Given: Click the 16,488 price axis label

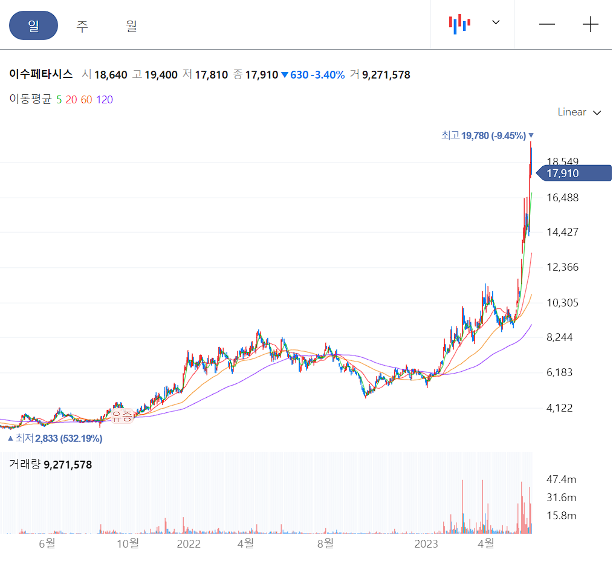Looking at the screenshot, I should 563,198.
